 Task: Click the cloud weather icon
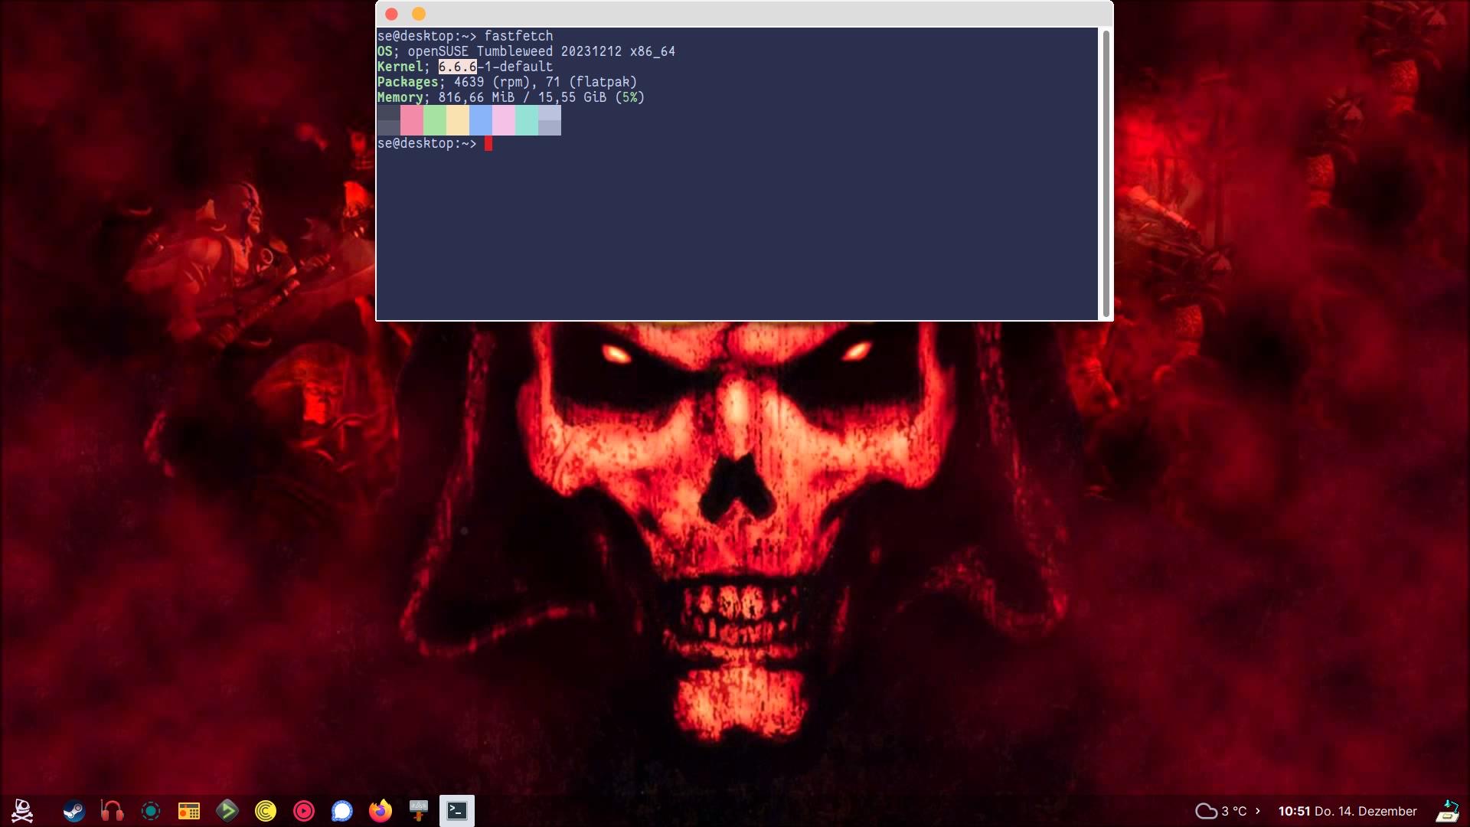point(1206,811)
